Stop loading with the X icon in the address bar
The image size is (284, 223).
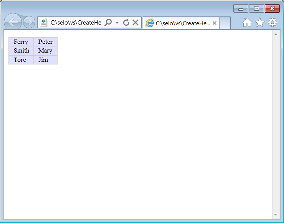(x=135, y=23)
